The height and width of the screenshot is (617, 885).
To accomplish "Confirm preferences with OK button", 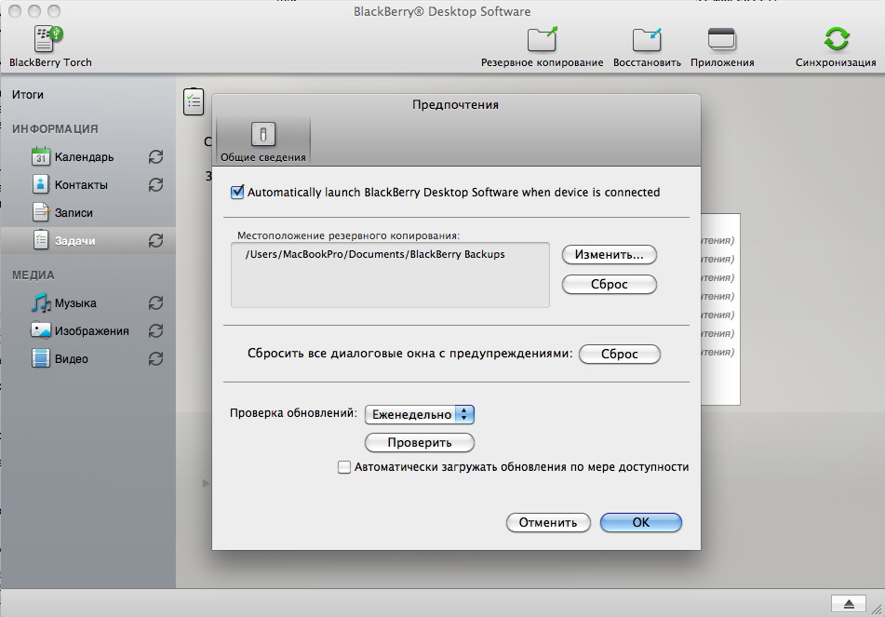I will click(640, 523).
